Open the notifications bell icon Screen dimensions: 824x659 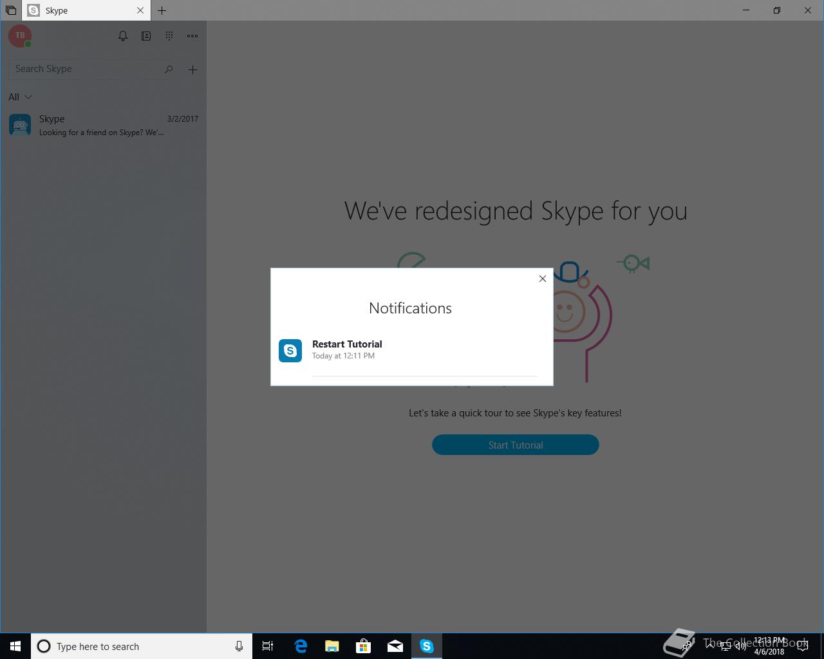tap(123, 36)
